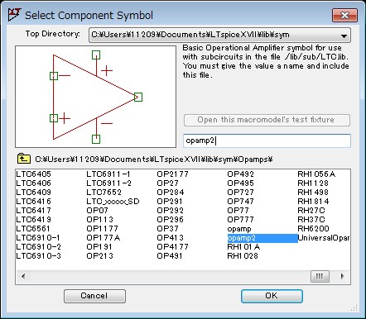This screenshot has height=319, width=366.
Task: Click the Top Directory path combo box
Action: [x=219, y=36]
